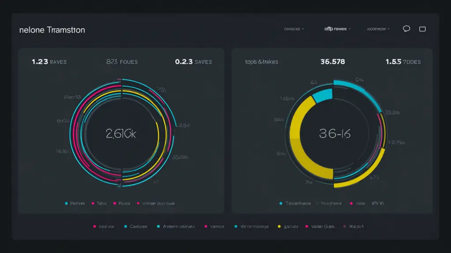
Task: Toggle the 'Puues' legend series in left chart
Action: (x=122, y=203)
